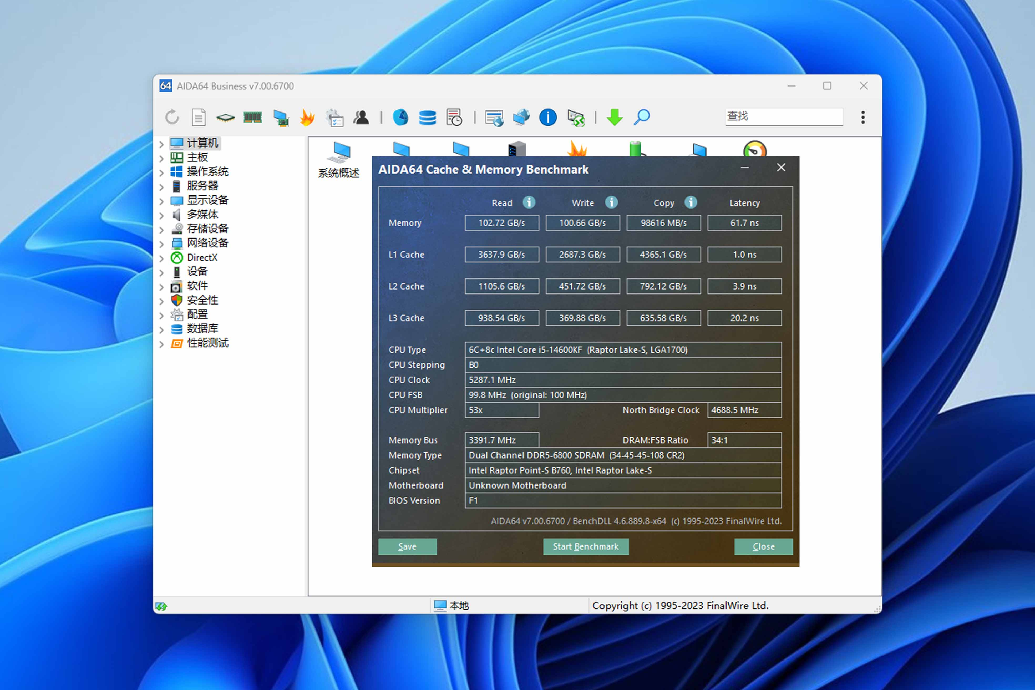Click the blue info circle toolbar icon

pos(548,118)
